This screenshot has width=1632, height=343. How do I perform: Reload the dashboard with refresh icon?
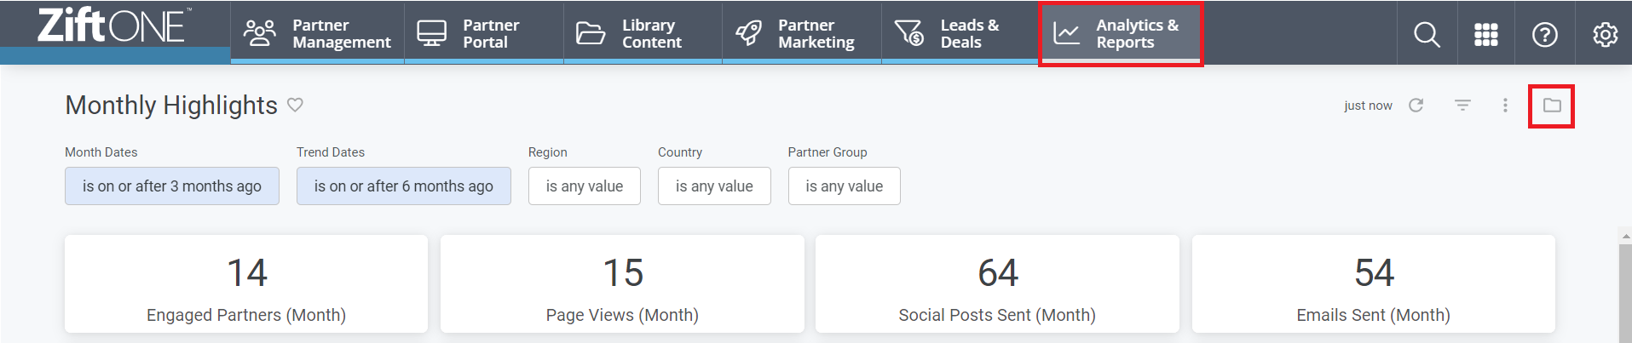pyautogui.click(x=1416, y=105)
